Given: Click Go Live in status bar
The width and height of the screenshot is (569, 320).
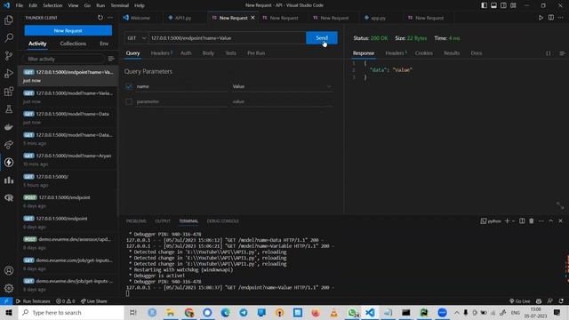Looking at the screenshot, I should tap(520, 301).
